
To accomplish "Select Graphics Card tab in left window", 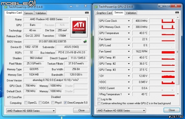I will 14,13.
